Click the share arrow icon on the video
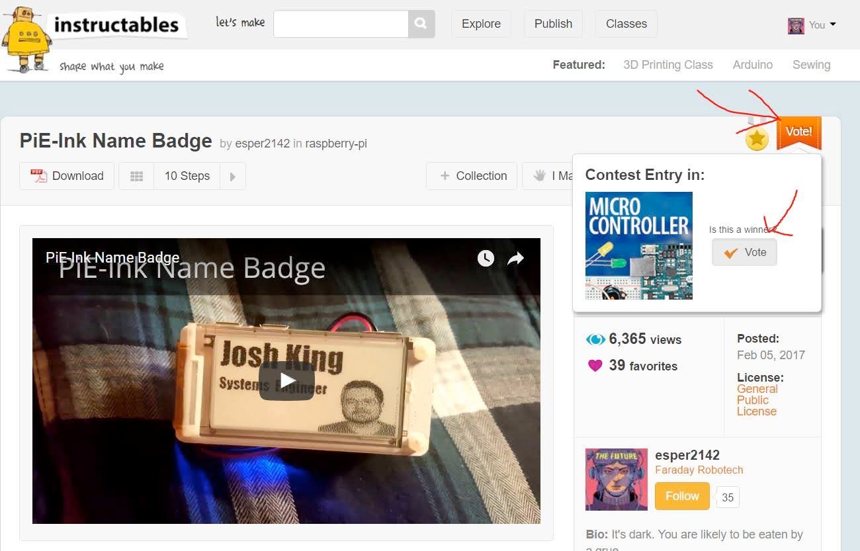The height and width of the screenshot is (551, 860). [516, 258]
